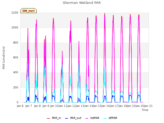Click the PAR (umol/m2/s) y-axis label

tap(4, 58)
